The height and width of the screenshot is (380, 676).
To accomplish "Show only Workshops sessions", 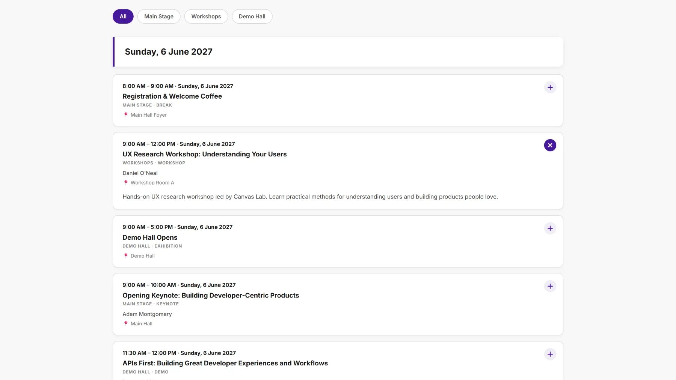I will pos(206,17).
